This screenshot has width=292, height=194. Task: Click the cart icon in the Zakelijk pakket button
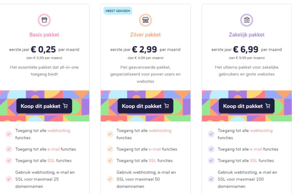(x=267, y=106)
